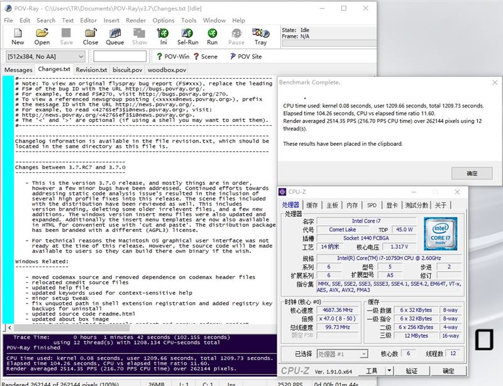503x386 pixels.
Task: Switch to the 显卡 tab in CPU-Z
Action: (x=392, y=206)
